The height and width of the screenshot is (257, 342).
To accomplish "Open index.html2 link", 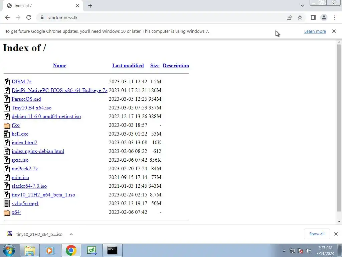I will (24, 143).
